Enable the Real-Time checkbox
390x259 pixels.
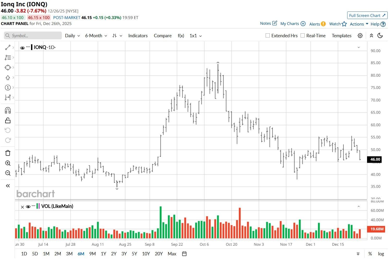[x=303, y=35]
